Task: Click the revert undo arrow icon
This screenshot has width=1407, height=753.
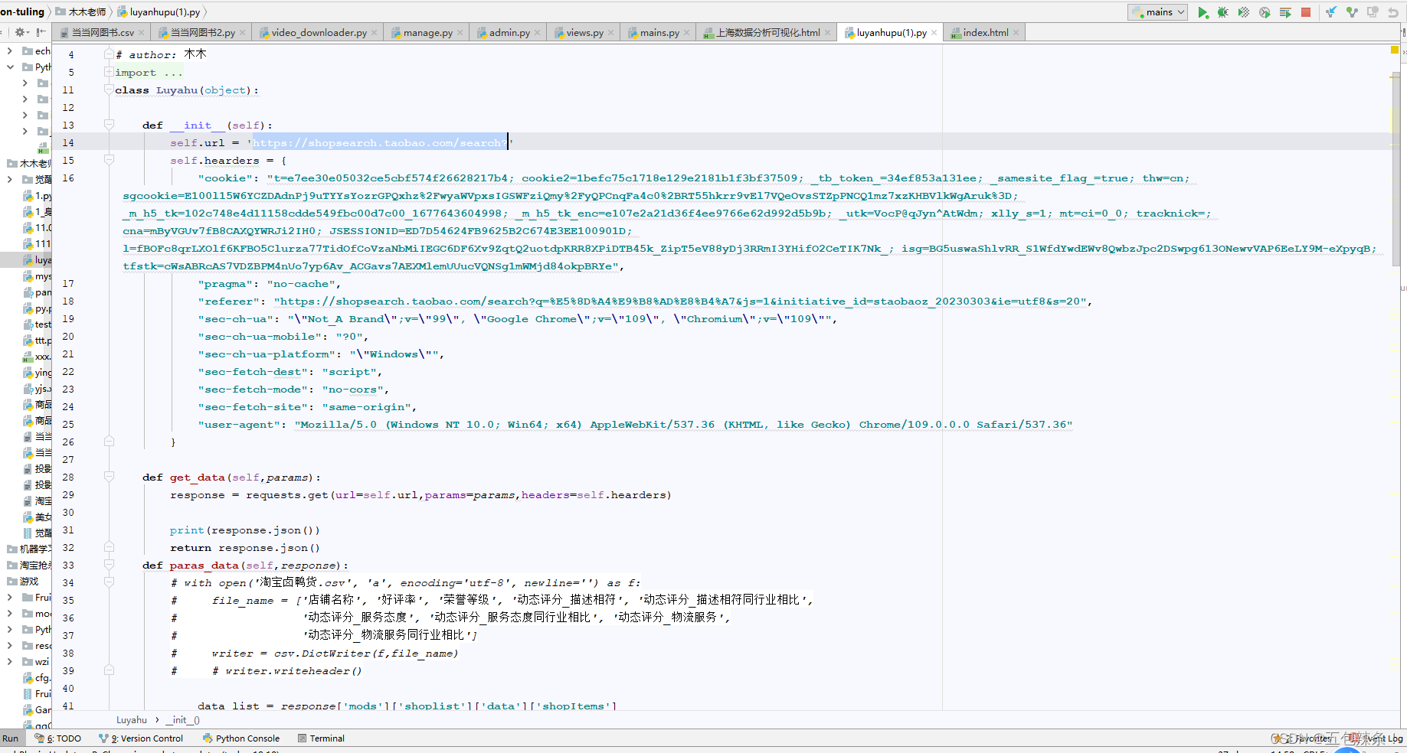Action: (1393, 12)
